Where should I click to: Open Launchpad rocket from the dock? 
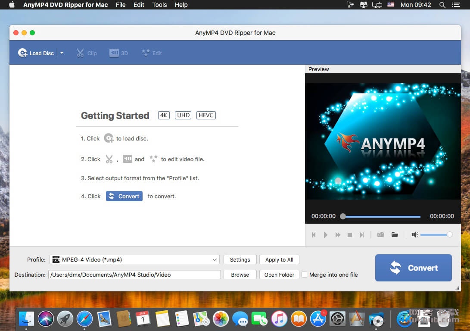pyautogui.click(x=65, y=319)
